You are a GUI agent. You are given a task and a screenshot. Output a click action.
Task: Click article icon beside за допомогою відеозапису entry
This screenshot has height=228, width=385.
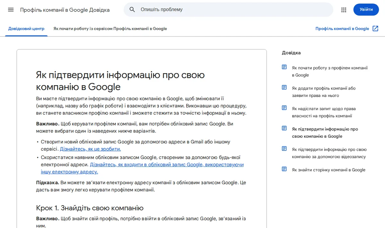(x=284, y=149)
